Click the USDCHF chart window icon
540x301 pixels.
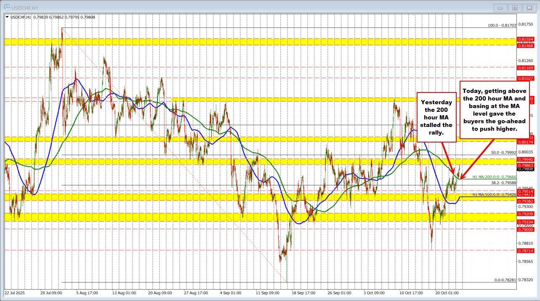pos(7,7)
